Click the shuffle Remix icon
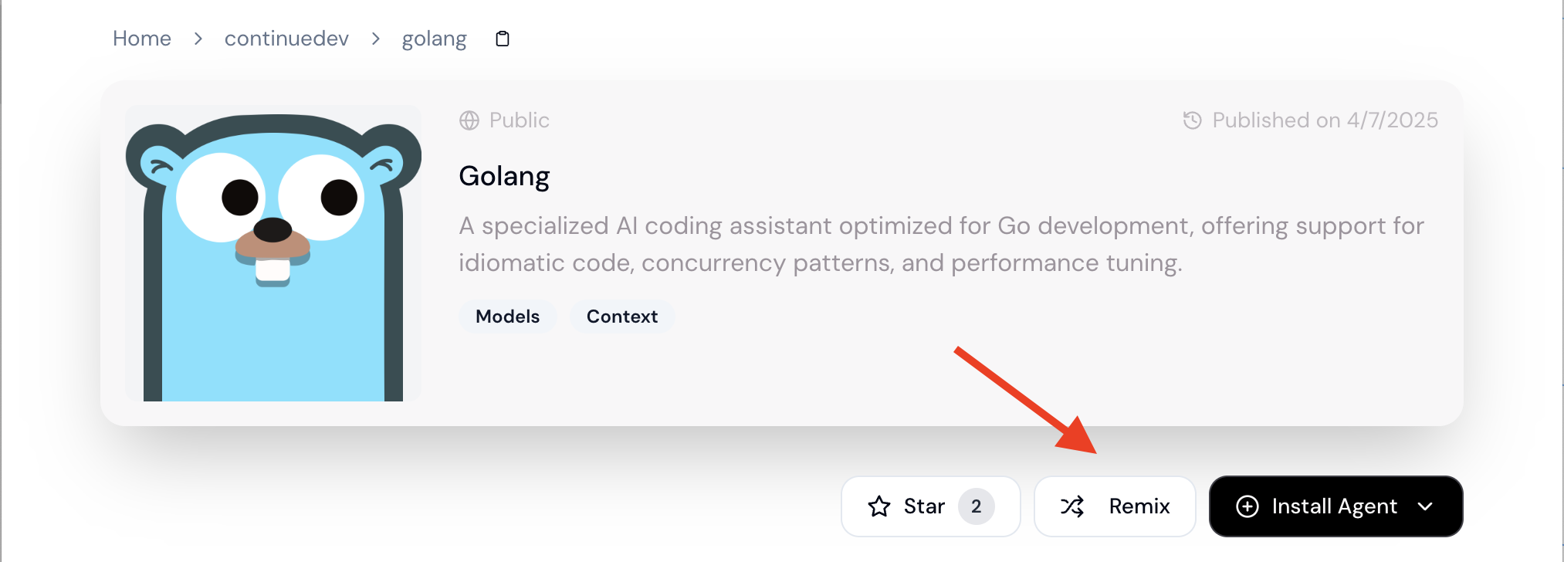Screen dimensions: 1564x562 tap(1072, 506)
